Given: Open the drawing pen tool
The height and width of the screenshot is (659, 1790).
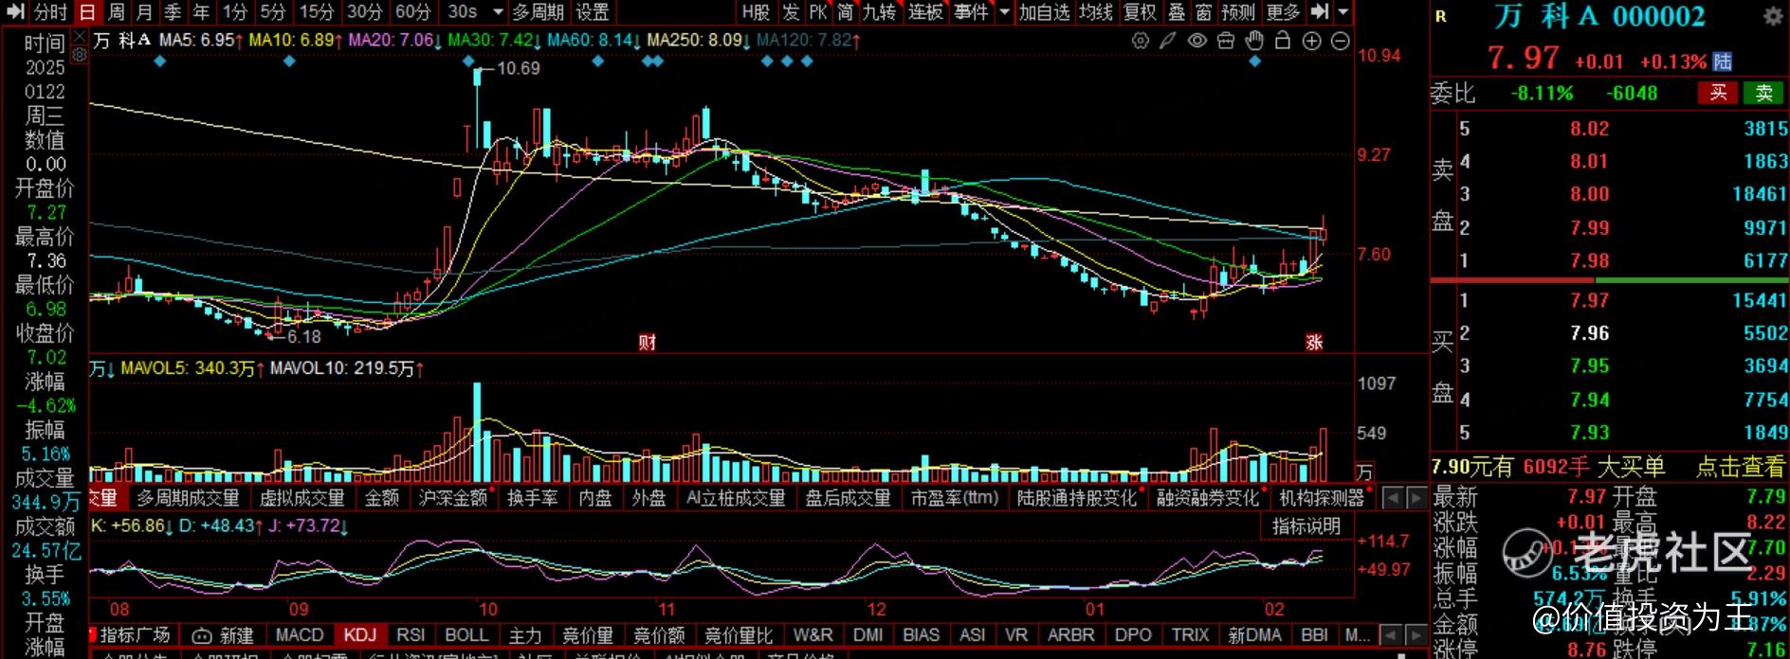Looking at the screenshot, I should (1168, 41).
